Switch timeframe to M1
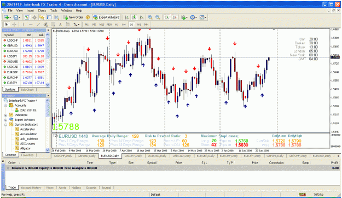 pos(86,25)
